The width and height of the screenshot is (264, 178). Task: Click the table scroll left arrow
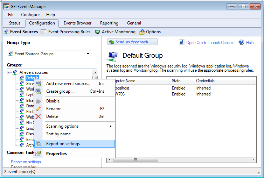pyautogui.click(x=110, y=159)
